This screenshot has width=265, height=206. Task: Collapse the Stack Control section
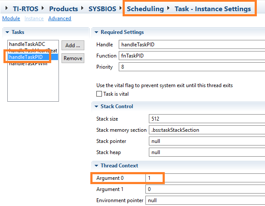pos(96,106)
